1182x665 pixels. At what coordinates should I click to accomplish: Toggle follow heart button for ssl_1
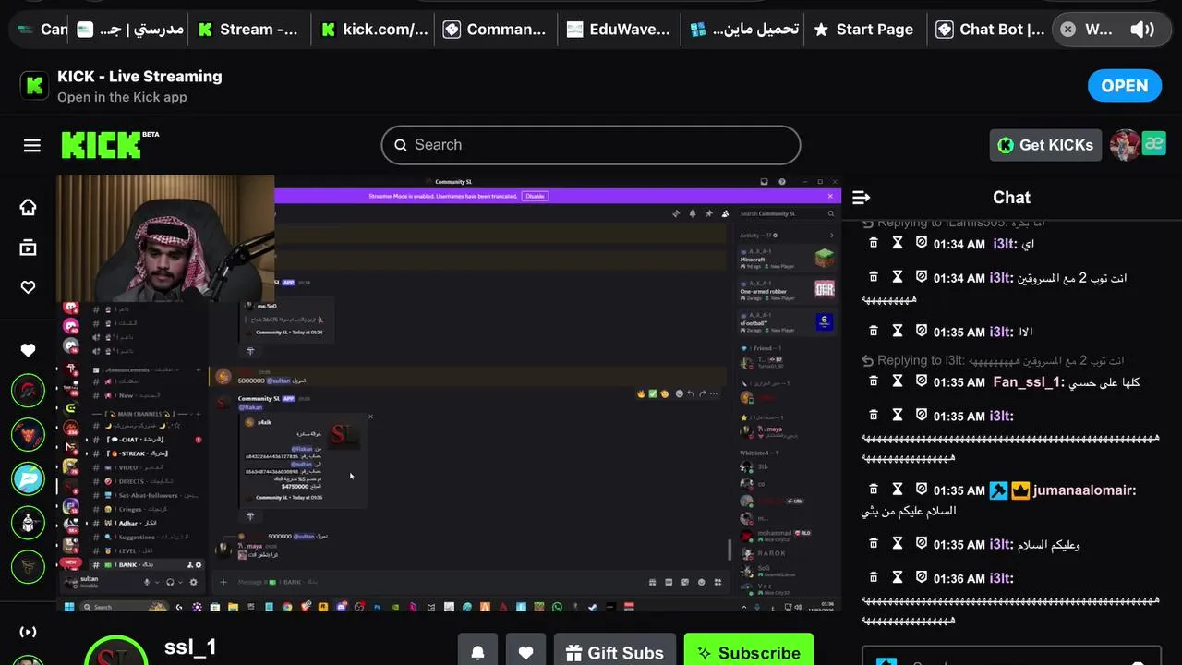pos(525,652)
